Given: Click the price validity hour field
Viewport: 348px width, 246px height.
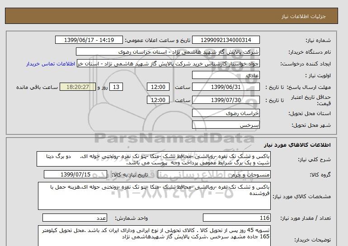Looking at the screenshot, I should (x=159, y=100).
